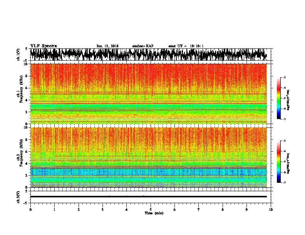Select the date text "Jan. 12, 2018"
The width and height of the screenshot is (305, 235).
tap(107, 46)
